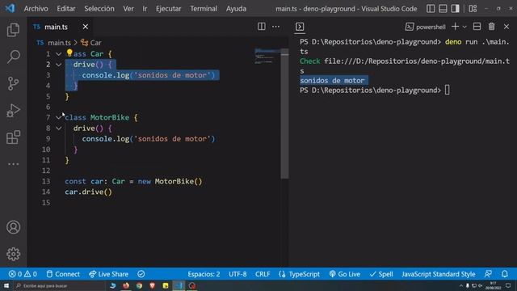Click the Windows taskbar search box
Viewport: 517px width, 291px height.
(59, 285)
